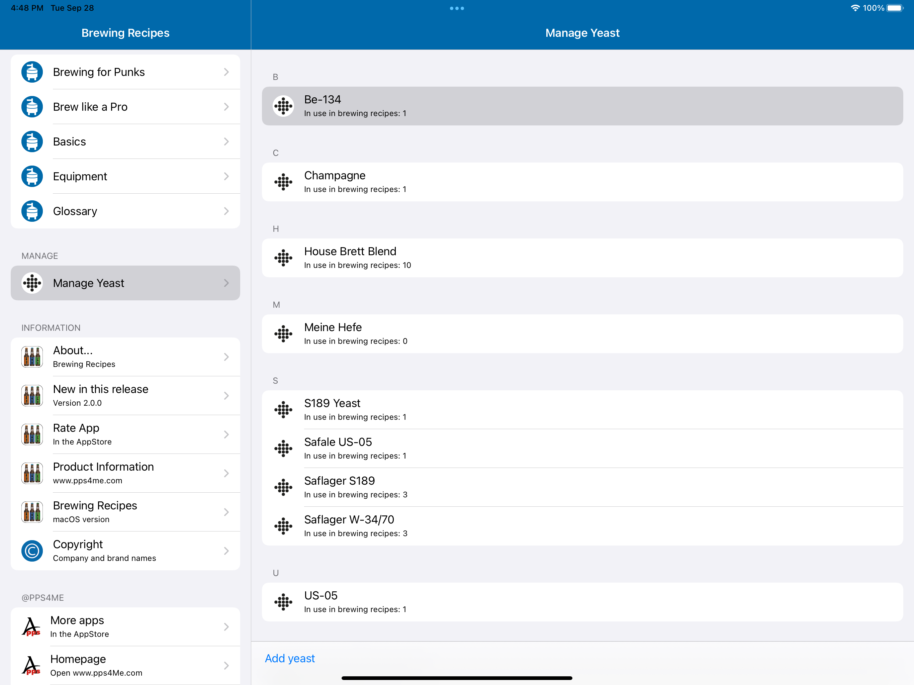The image size is (914, 685).
Task: Expand the Rate App row chevron
Action: pos(226,434)
